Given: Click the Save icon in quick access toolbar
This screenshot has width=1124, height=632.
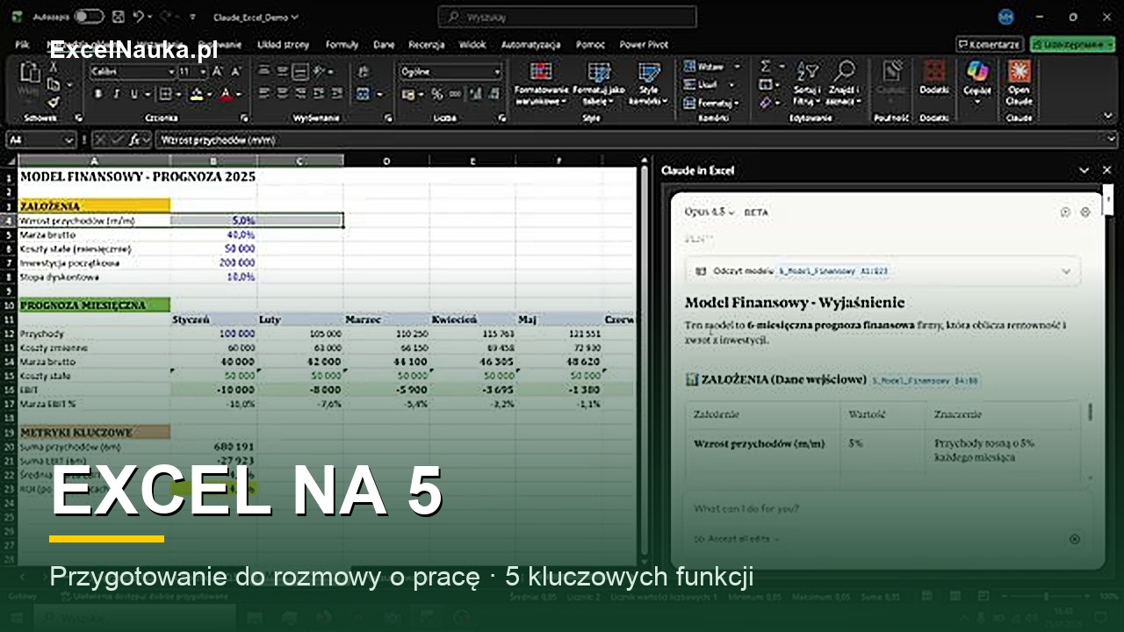Looking at the screenshot, I should (x=119, y=16).
